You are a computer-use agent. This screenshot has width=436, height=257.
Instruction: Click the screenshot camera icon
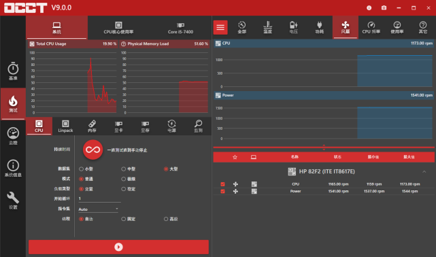[384, 7]
